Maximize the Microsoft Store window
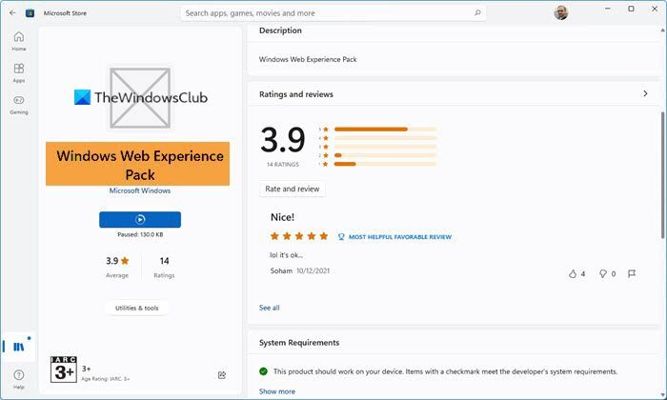 [631, 9]
